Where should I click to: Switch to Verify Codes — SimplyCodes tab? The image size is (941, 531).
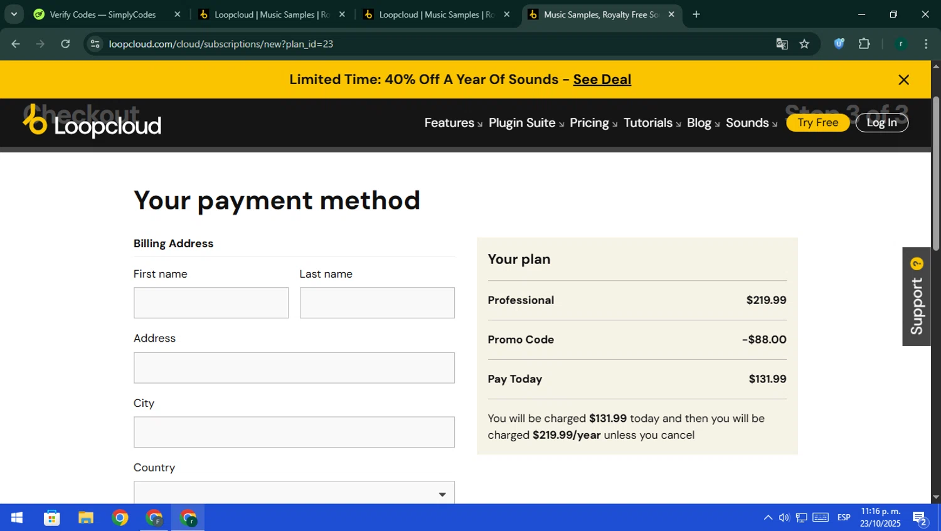(103, 14)
